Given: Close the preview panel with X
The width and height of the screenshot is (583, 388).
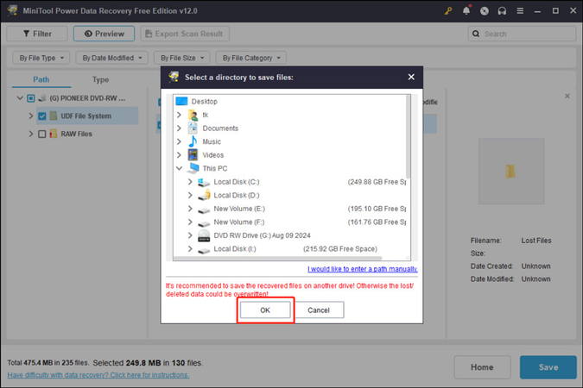Looking at the screenshot, I should [x=567, y=97].
